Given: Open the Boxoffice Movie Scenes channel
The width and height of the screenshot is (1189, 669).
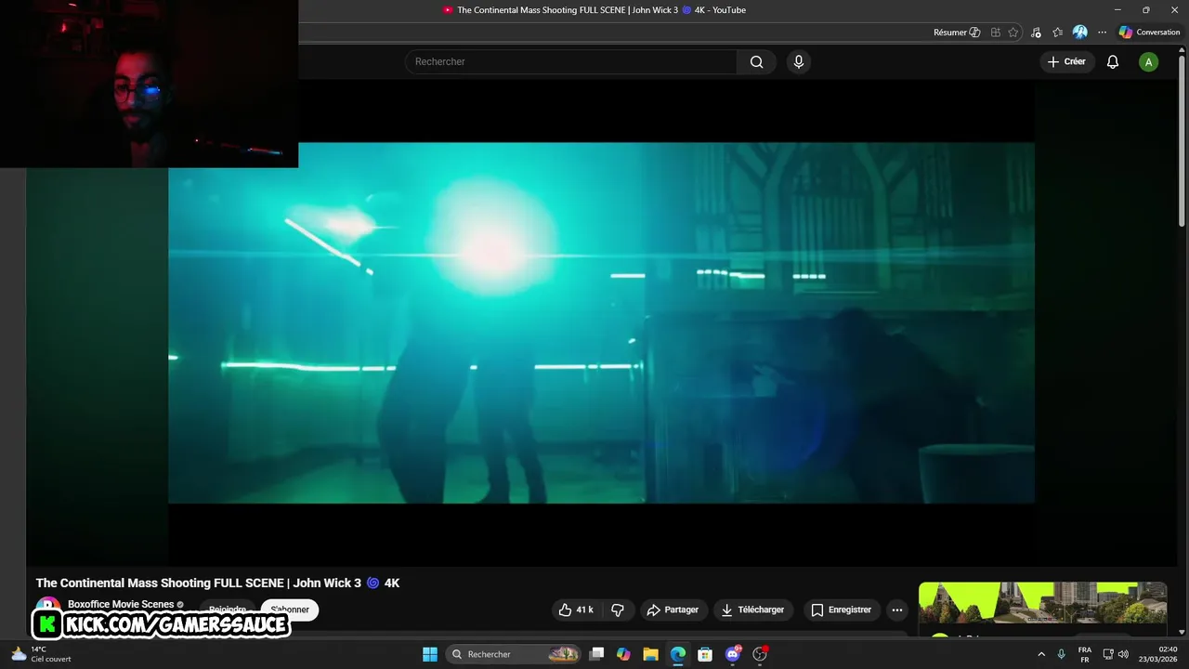Looking at the screenshot, I should pyautogui.click(x=121, y=604).
